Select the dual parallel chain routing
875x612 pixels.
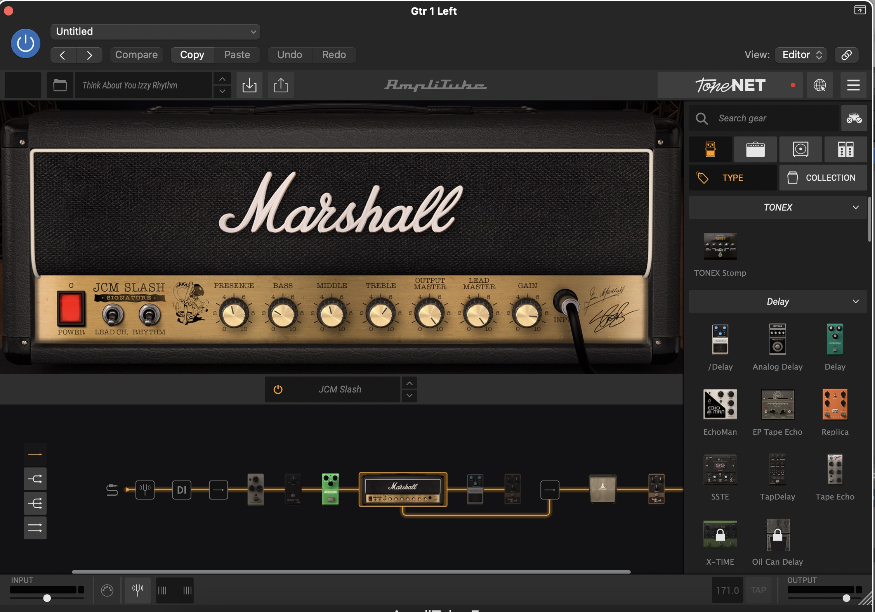click(35, 528)
